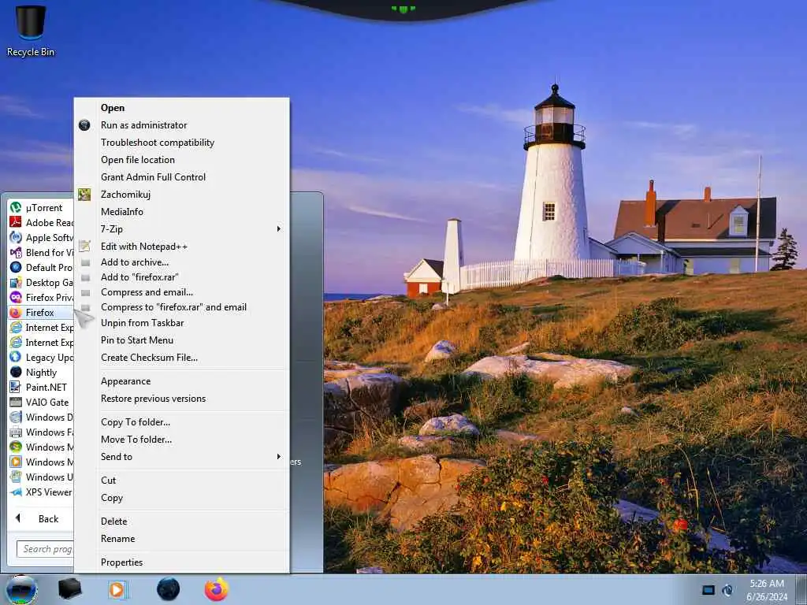Select Copy from context menu
The image size is (807, 605).
tap(112, 498)
